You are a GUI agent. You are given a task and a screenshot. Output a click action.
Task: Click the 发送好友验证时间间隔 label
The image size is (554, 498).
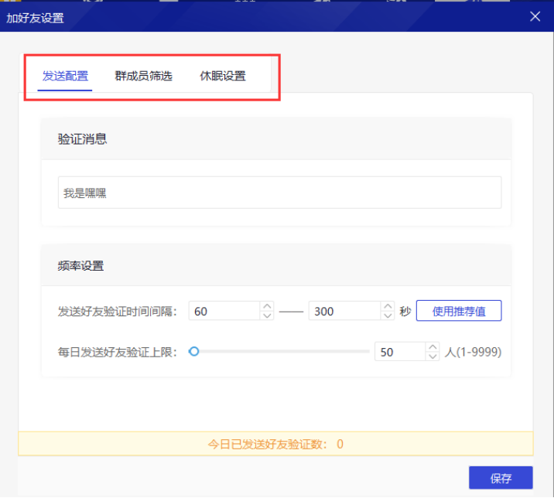click(x=118, y=311)
